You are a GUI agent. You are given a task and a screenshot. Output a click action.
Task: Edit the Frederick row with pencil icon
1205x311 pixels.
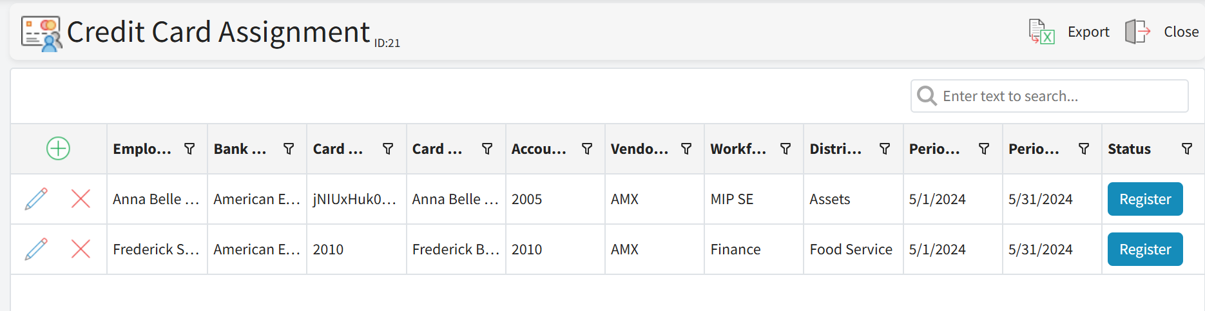coord(36,249)
